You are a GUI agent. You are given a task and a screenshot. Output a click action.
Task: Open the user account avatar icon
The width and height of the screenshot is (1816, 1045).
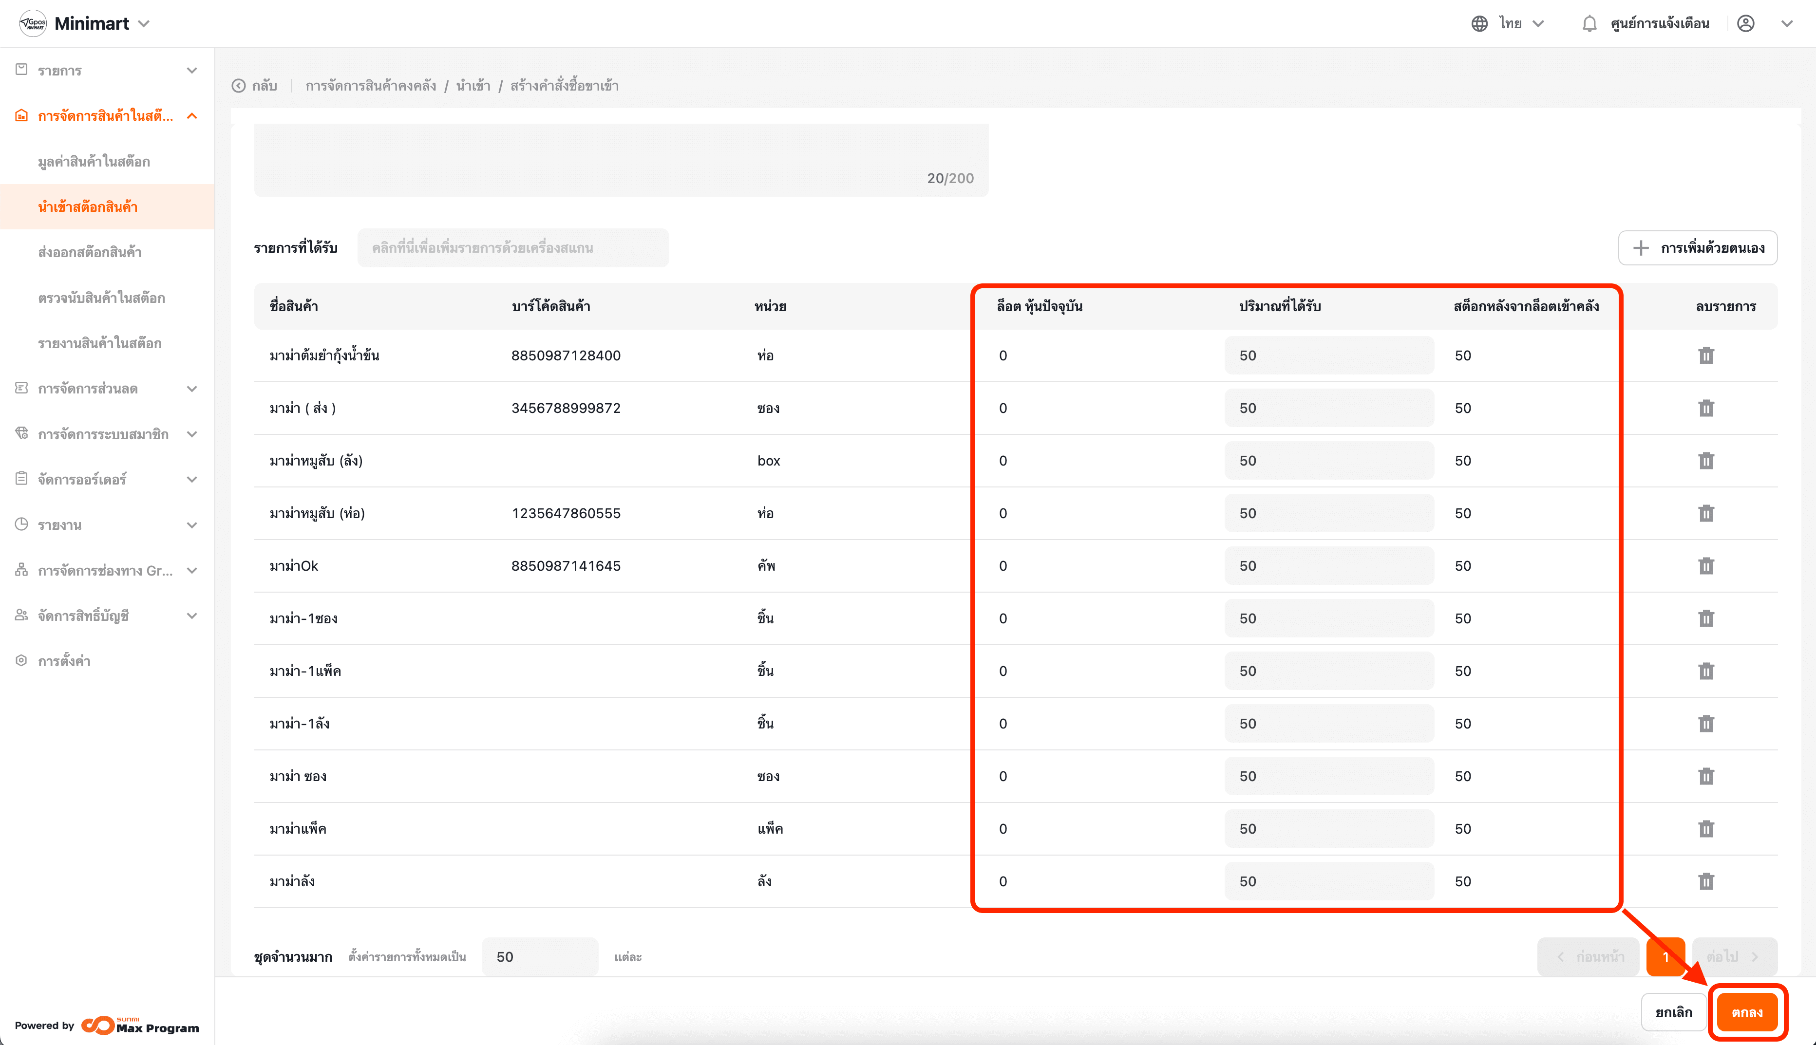pyautogui.click(x=1745, y=24)
